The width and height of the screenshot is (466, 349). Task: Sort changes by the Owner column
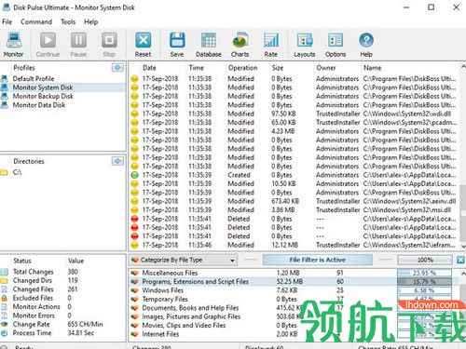(x=326, y=68)
